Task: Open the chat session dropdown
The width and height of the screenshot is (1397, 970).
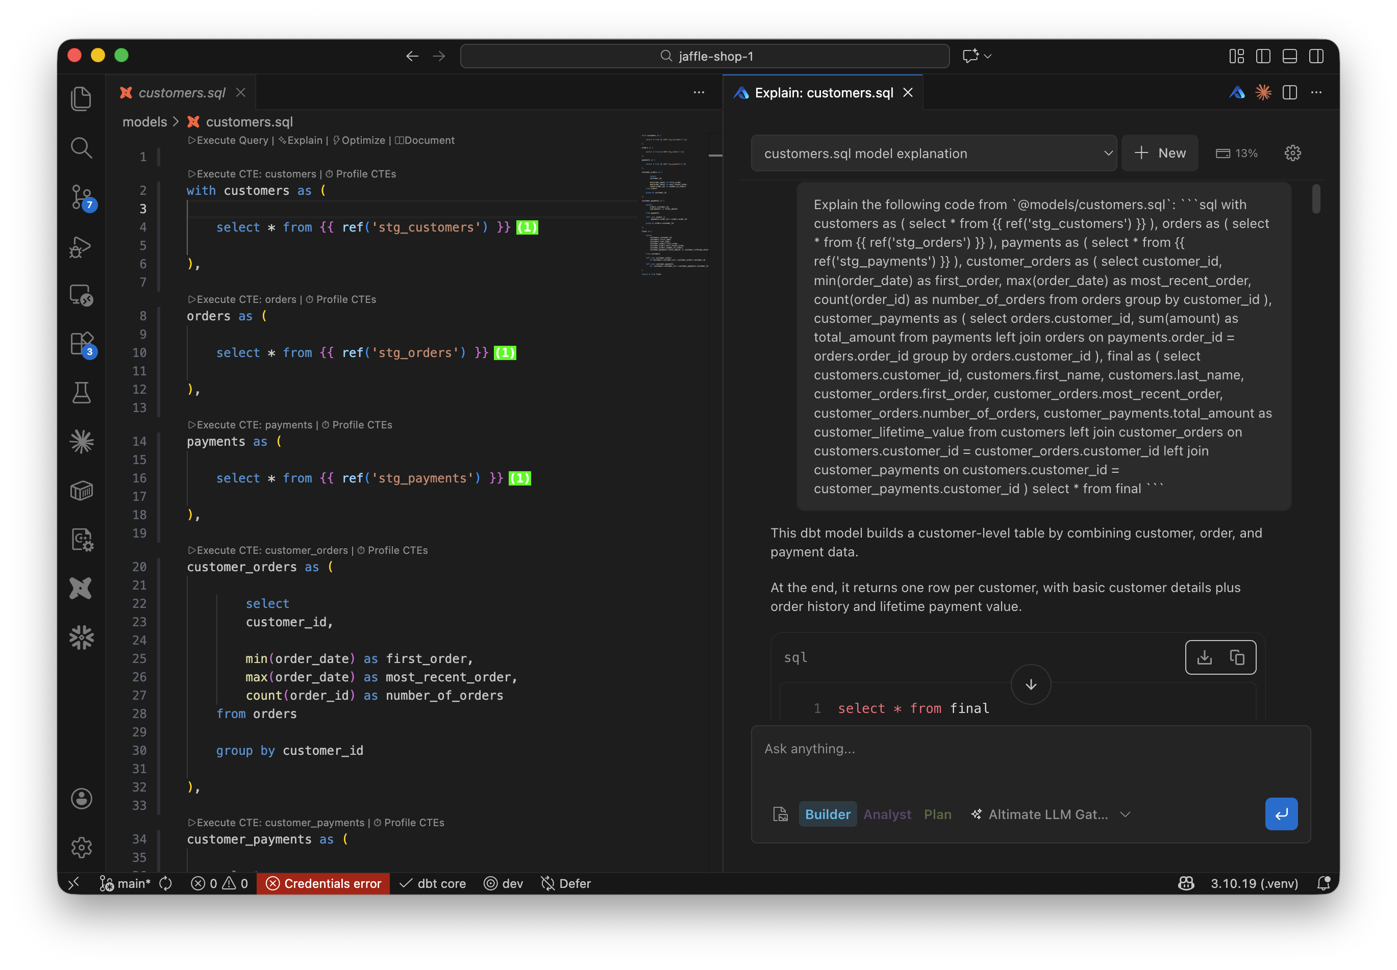Action: [933, 153]
